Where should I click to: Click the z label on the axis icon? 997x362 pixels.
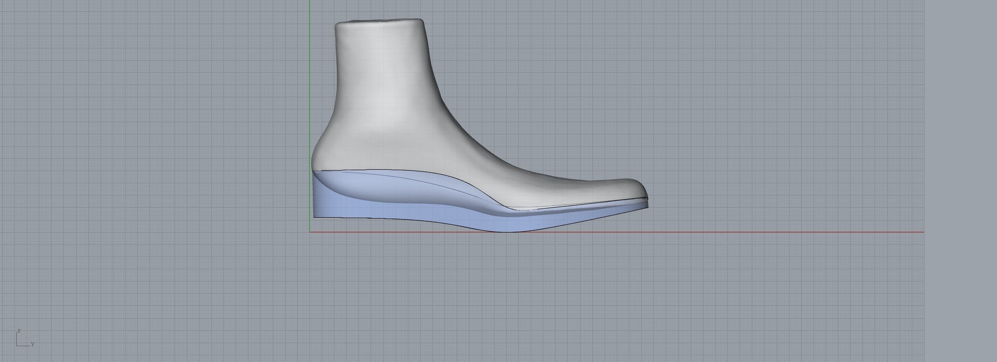tap(19, 331)
